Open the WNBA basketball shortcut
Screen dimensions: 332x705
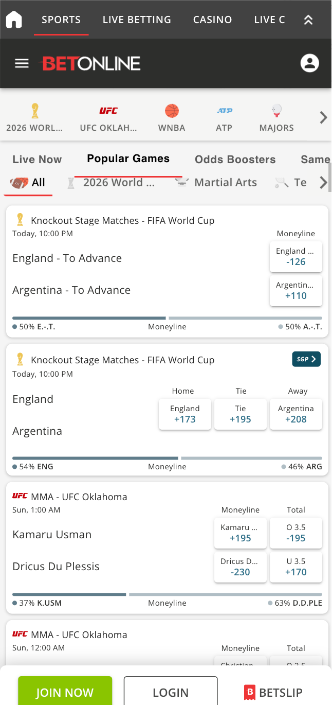(172, 118)
